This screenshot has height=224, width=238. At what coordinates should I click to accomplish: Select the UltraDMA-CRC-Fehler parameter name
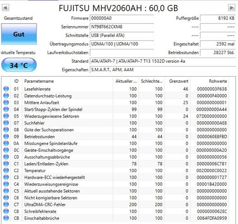tap(45, 205)
